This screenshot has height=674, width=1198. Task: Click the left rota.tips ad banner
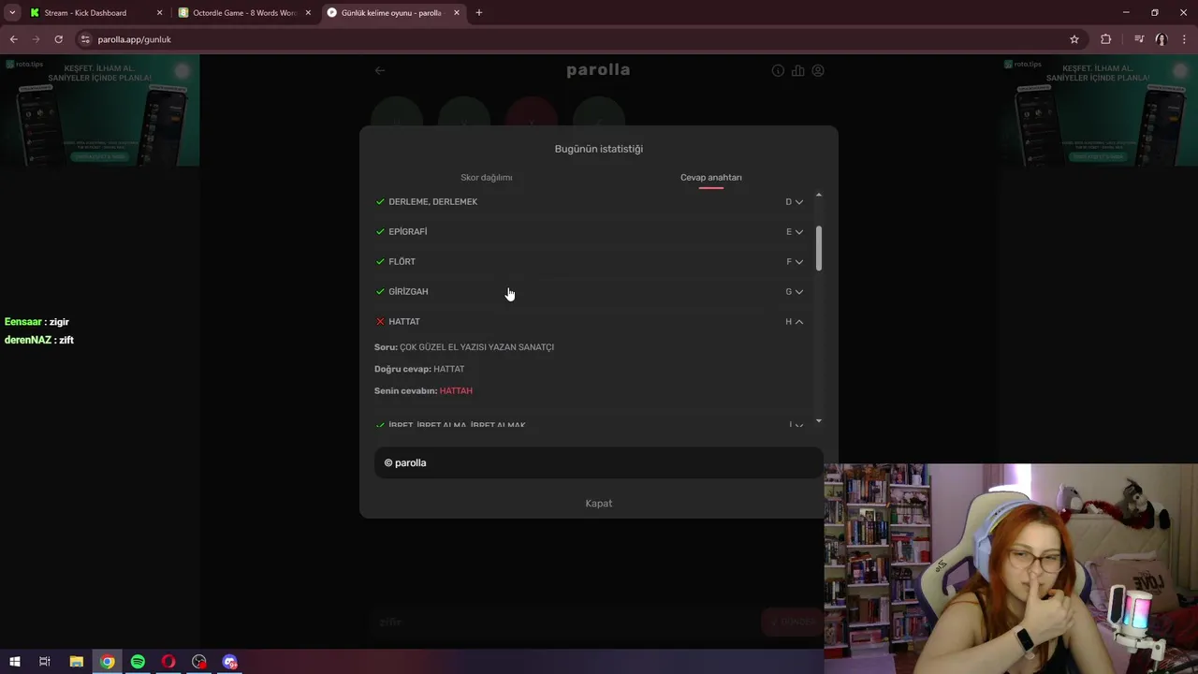(99, 110)
